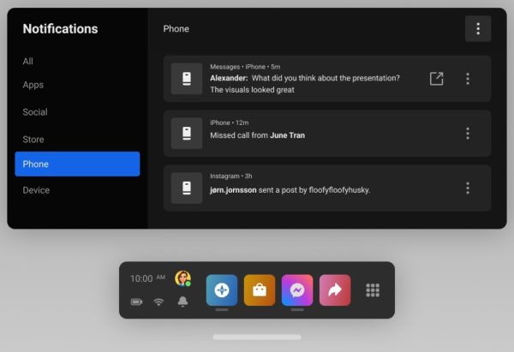This screenshot has height=352, width=514.
Task: Expand more options for Alexander's message
Action: pyautogui.click(x=468, y=79)
